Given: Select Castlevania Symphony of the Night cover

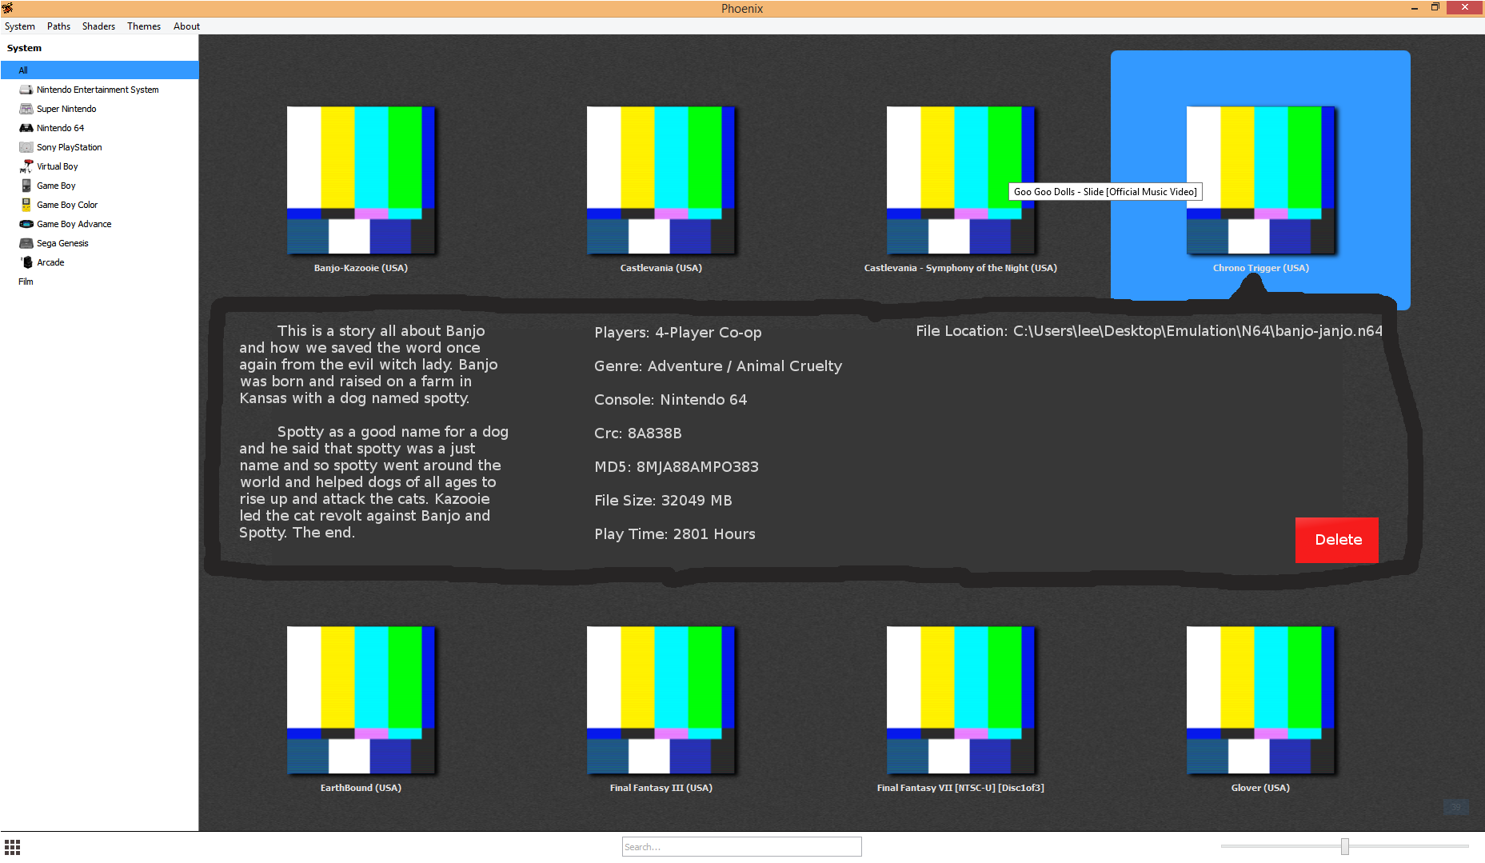Looking at the screenshot, I should click(960, 180).
